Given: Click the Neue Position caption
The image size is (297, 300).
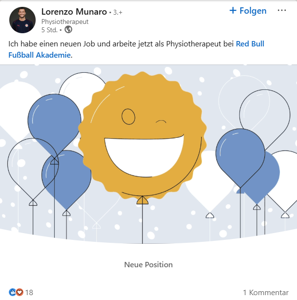Looking at the screenshot, I should point(148,264).
